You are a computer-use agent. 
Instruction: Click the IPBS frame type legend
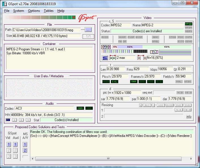tap(106, 47)
